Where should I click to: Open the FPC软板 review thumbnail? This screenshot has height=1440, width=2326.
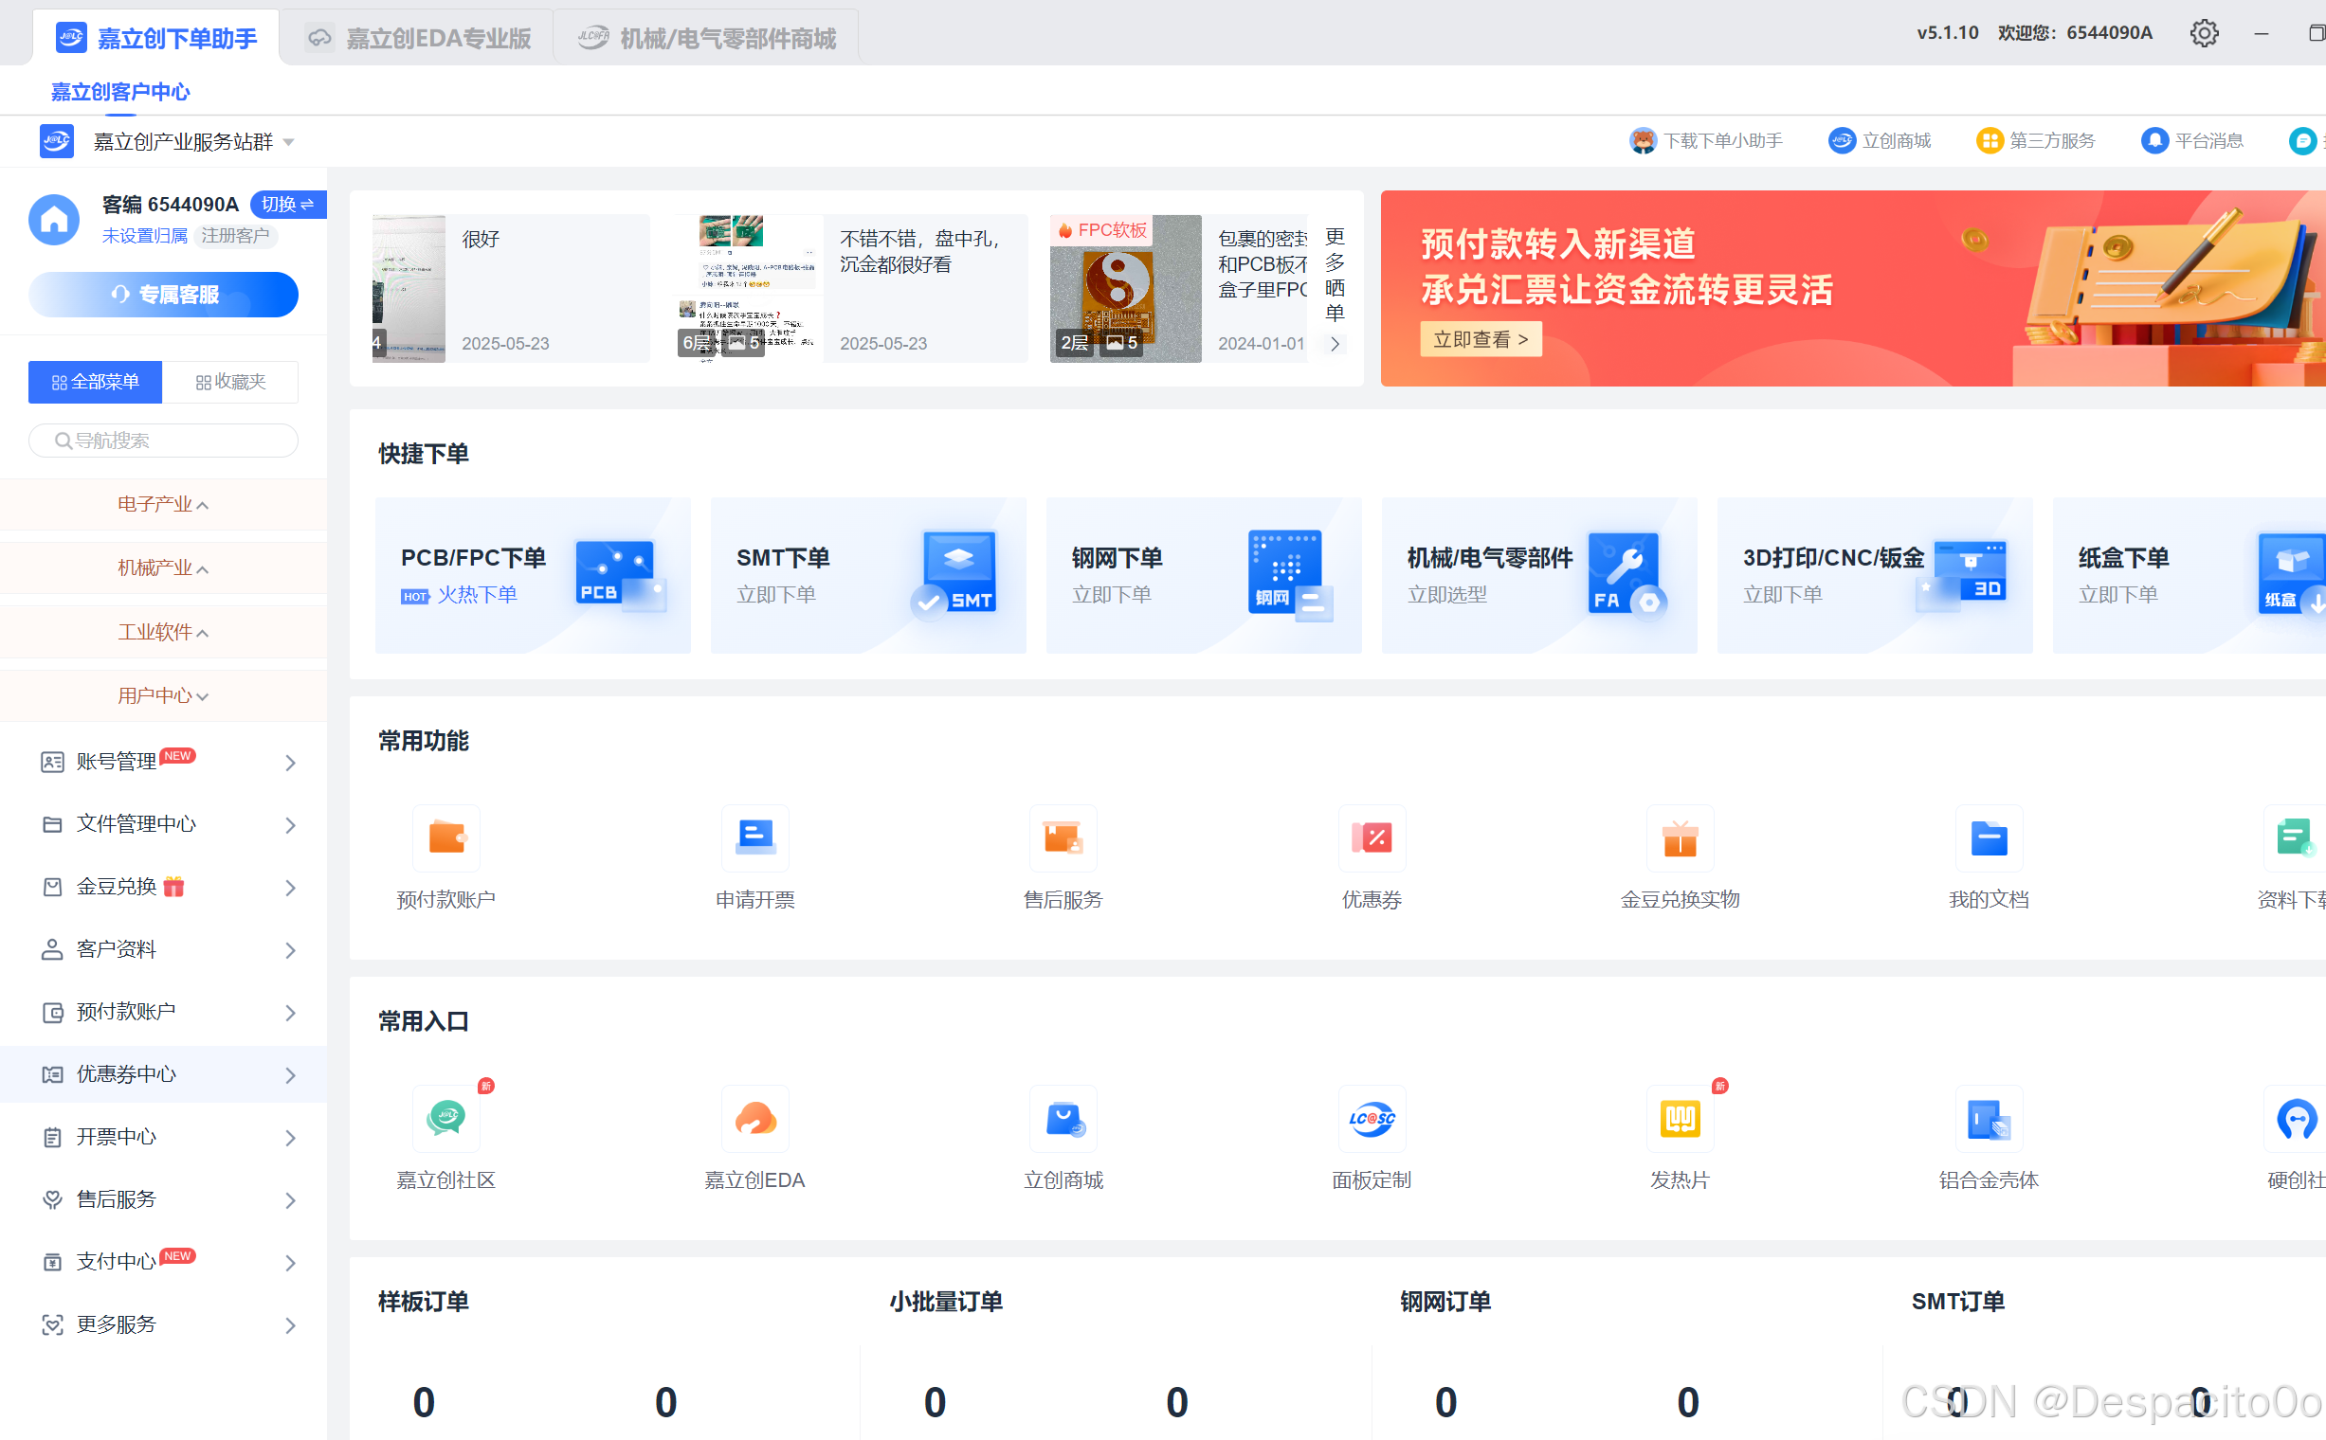1124,289
